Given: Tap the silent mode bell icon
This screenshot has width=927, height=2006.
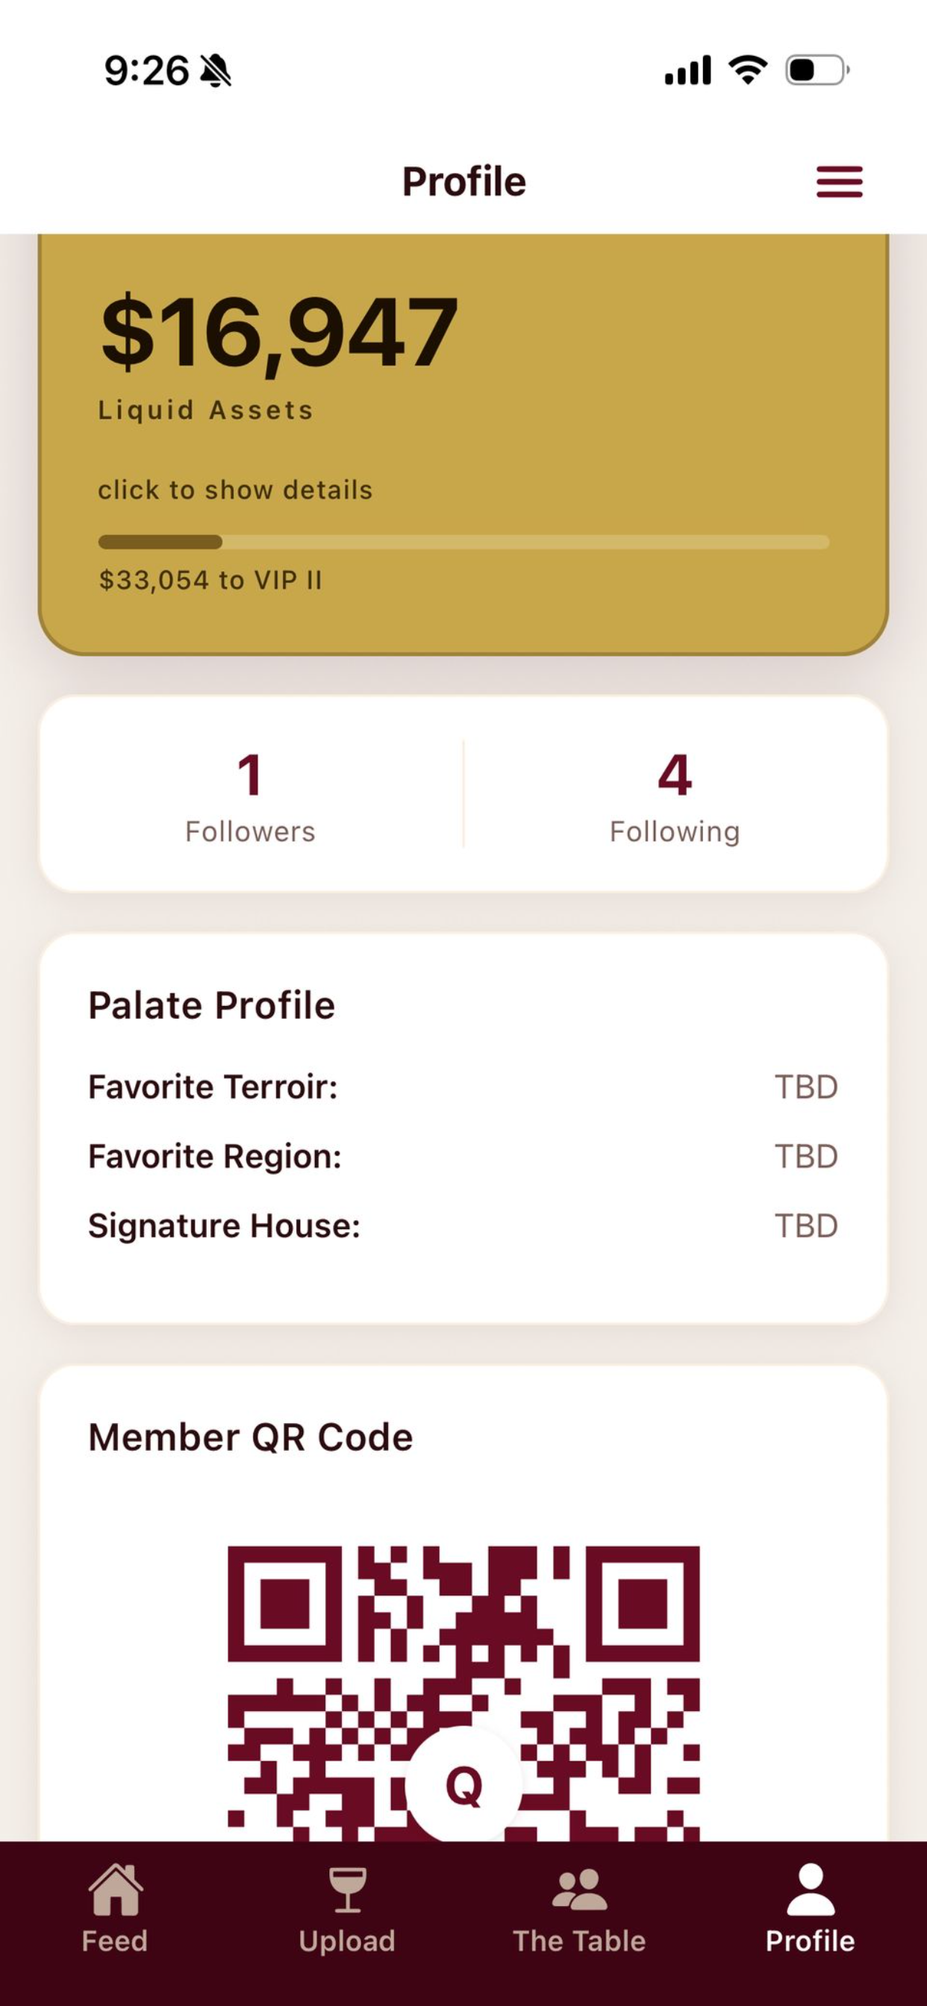Looking at the screenshot, I should point(216,71).
